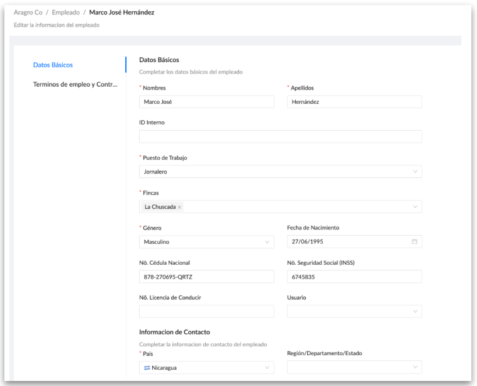Click the Usuario chevron arrow

click(x=415, y=311)
